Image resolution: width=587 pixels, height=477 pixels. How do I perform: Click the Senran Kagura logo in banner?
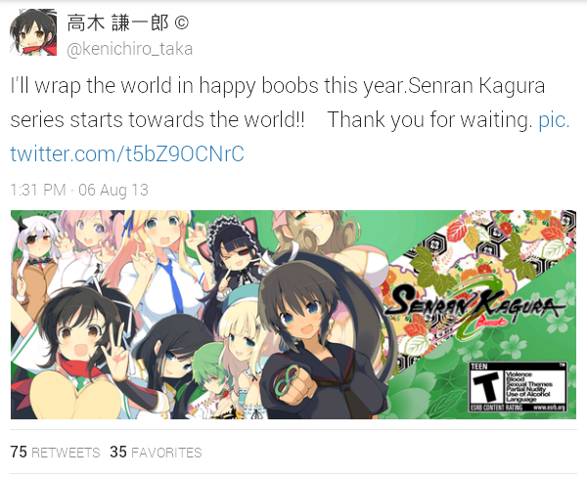[474, 305]
